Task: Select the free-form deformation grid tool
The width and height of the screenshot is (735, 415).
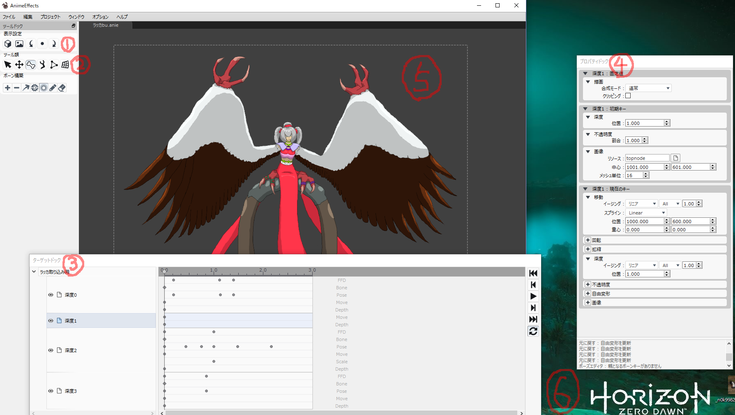Action: (x=65, y=65)
